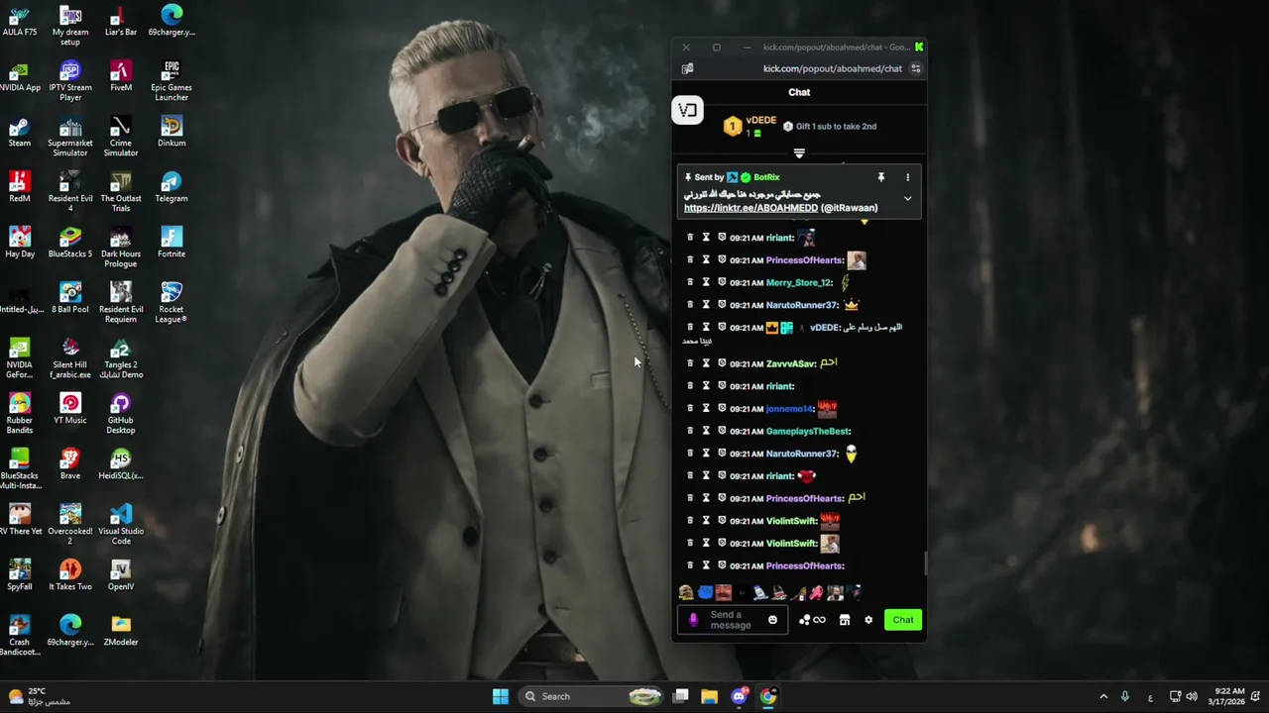Expand the BotRix pinned message with the chevron
The width and height of the screenshot is (1269, 713).
[x=907, y=198]
